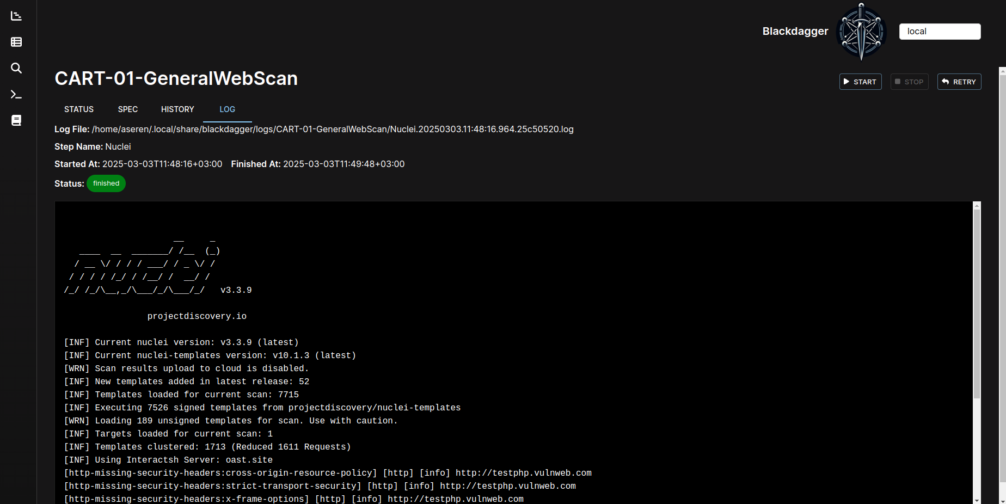
Task: Click the Finished At timestamp 11:49:48
Action: 344,164
